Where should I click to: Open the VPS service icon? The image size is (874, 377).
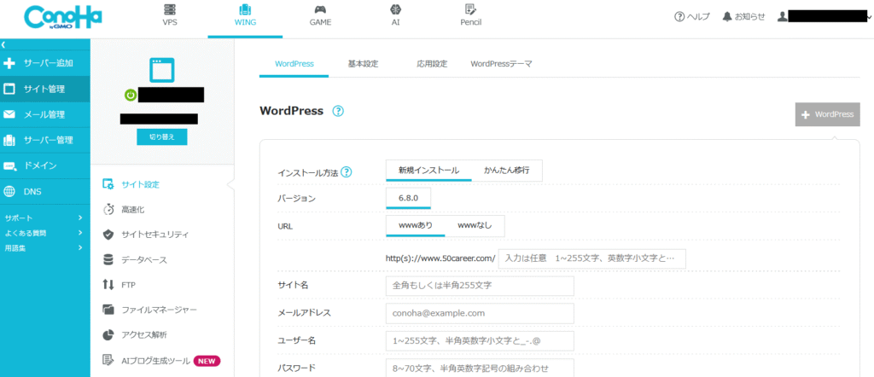169,10
